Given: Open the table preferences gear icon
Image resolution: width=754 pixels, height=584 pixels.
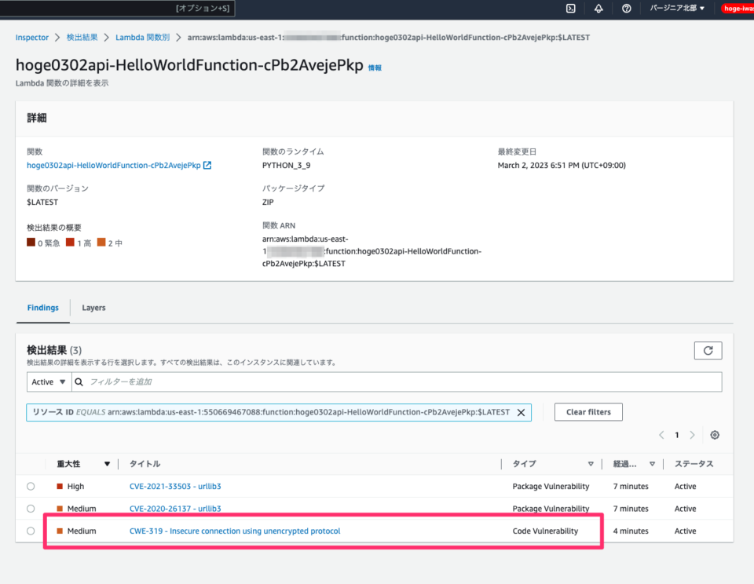Looking at the screenshot, I should 714,434.
